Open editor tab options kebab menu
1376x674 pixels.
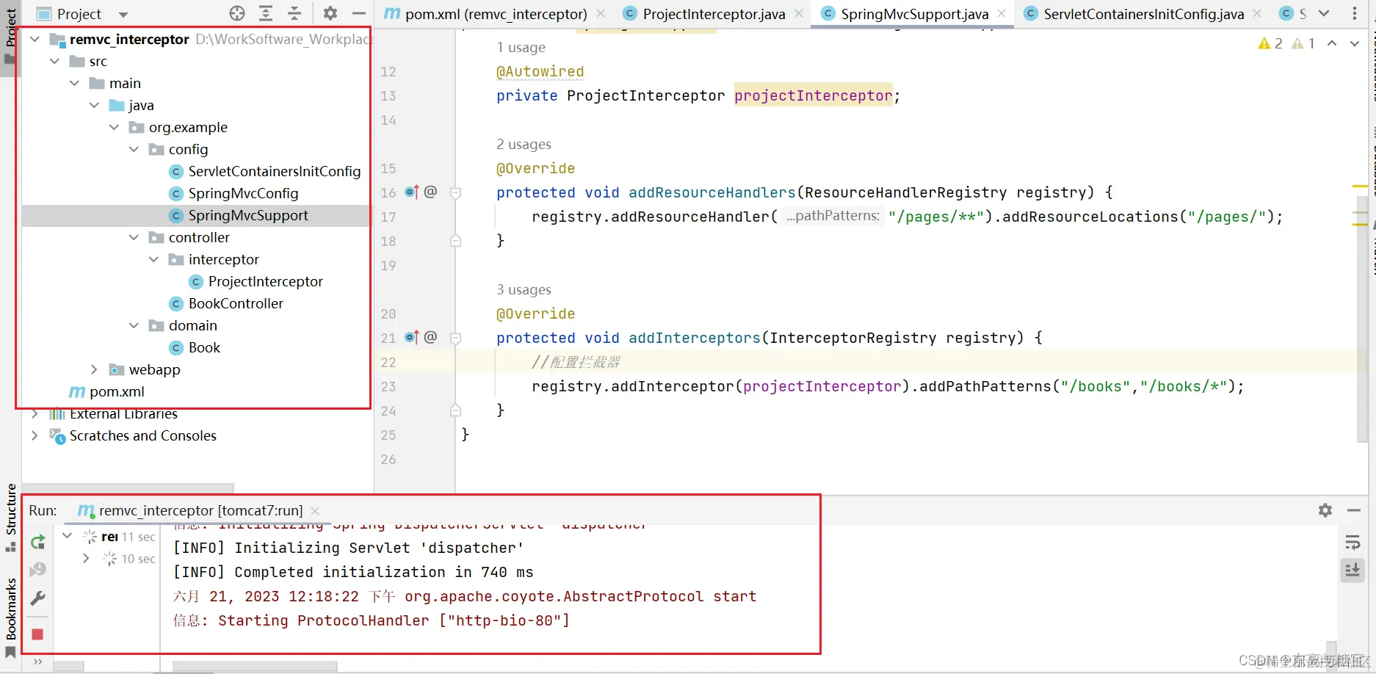[1355, 14]
